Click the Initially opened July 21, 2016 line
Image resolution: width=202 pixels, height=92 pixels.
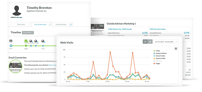40,73
